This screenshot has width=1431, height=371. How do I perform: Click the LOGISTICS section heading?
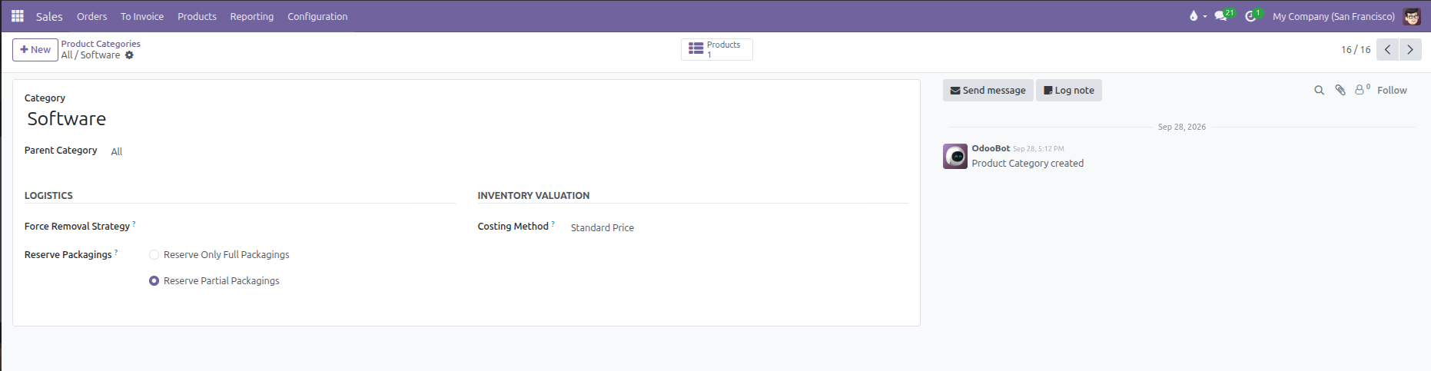pyautogui.click(x=48, y=196)
